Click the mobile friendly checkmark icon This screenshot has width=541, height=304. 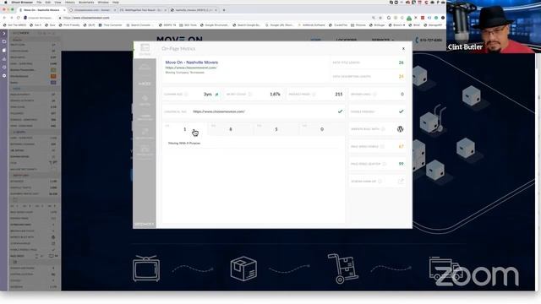[401, 111]
